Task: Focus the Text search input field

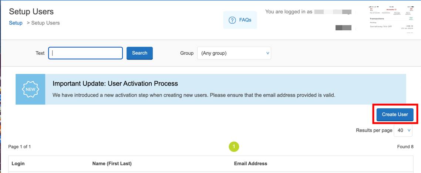Action: coord(85,53)
